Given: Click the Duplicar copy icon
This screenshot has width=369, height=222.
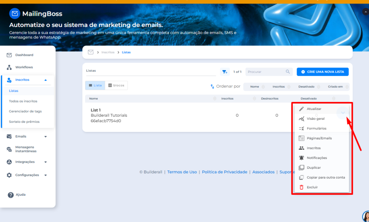Looking at the screenshot, I should coord(302,167).
